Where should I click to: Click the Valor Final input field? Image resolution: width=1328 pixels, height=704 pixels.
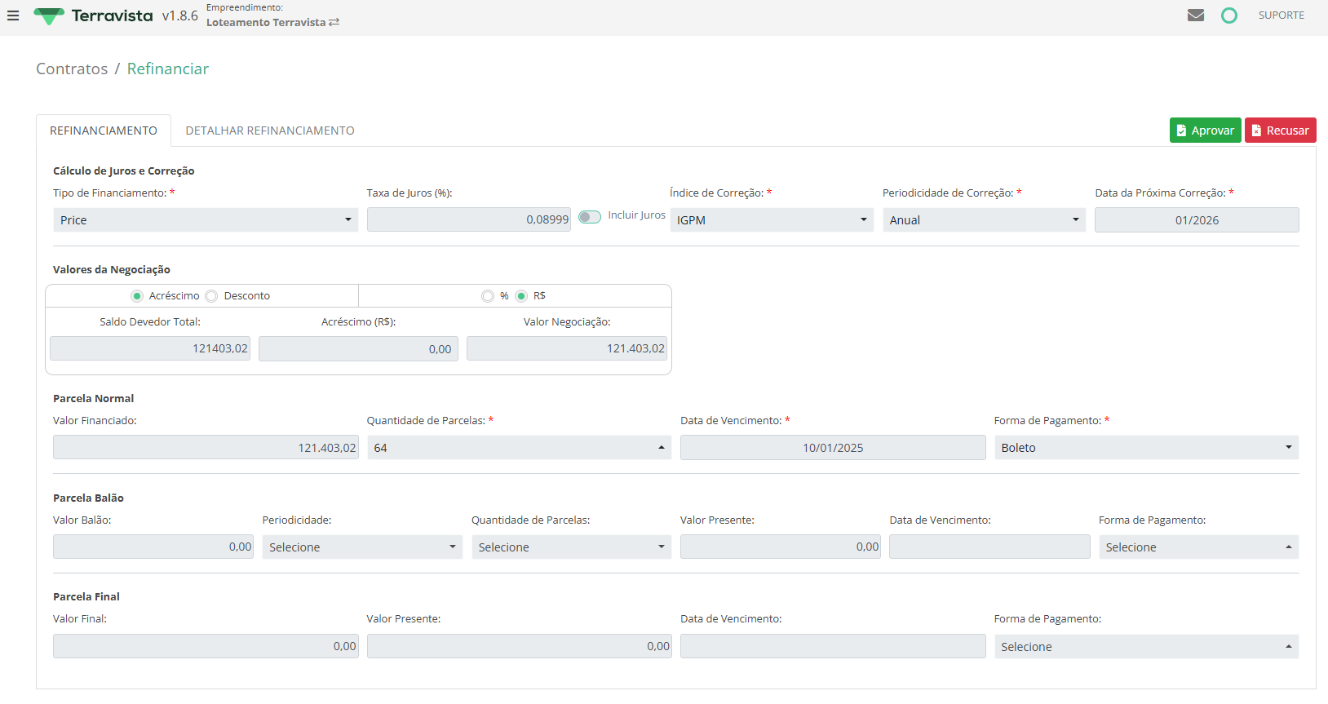point(206,646)
